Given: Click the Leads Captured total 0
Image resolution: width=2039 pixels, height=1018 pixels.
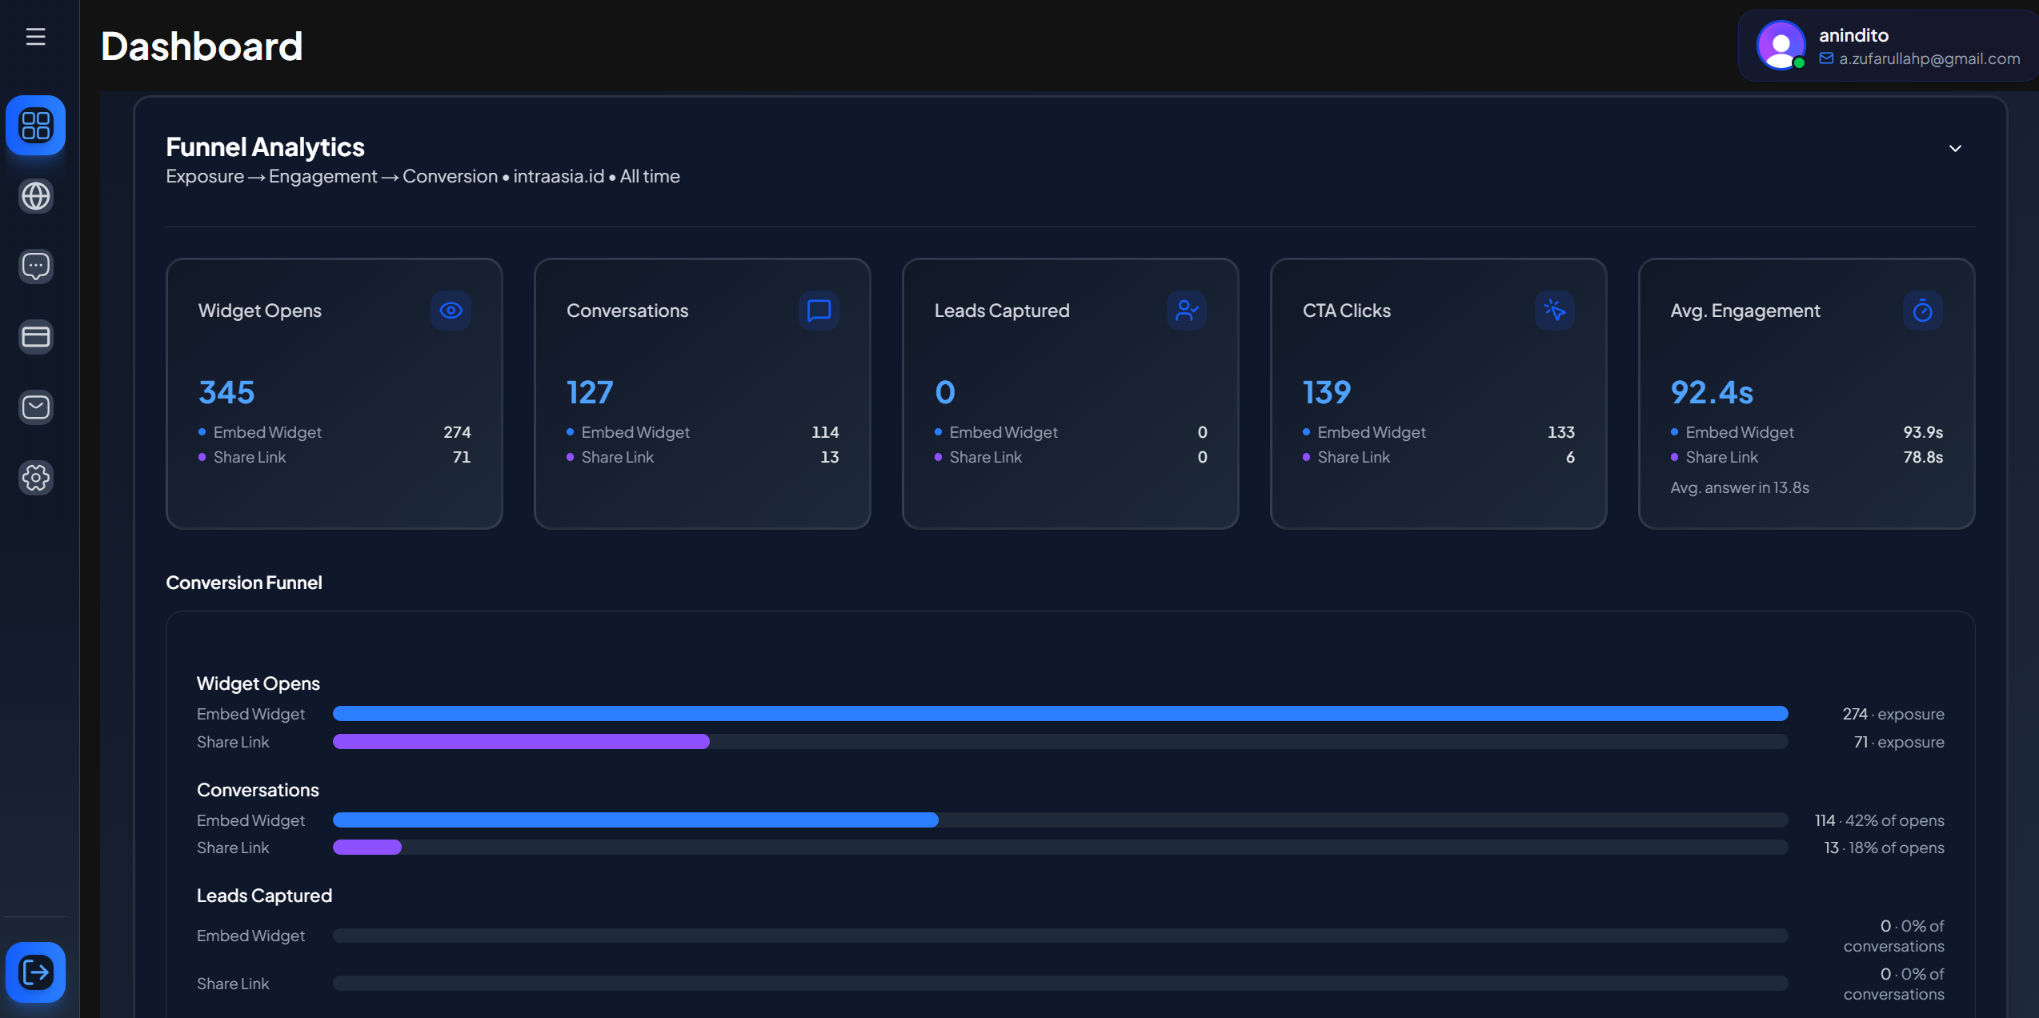Looking at the screenshot, I should (x=945, y=392).
